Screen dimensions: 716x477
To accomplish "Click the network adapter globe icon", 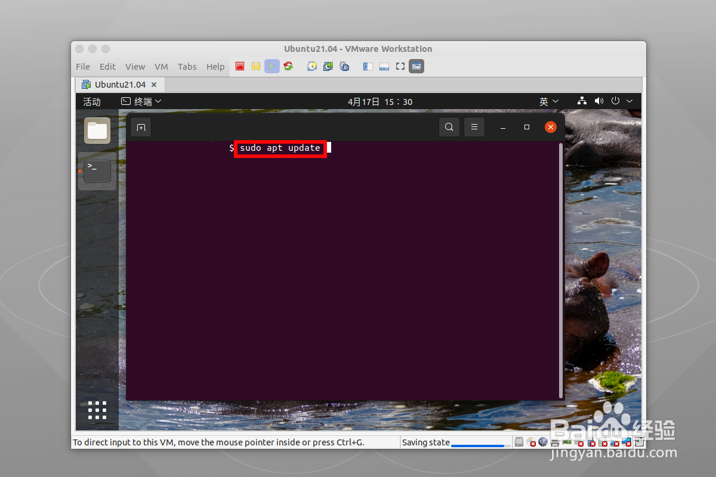I will [x=543, y=442].
